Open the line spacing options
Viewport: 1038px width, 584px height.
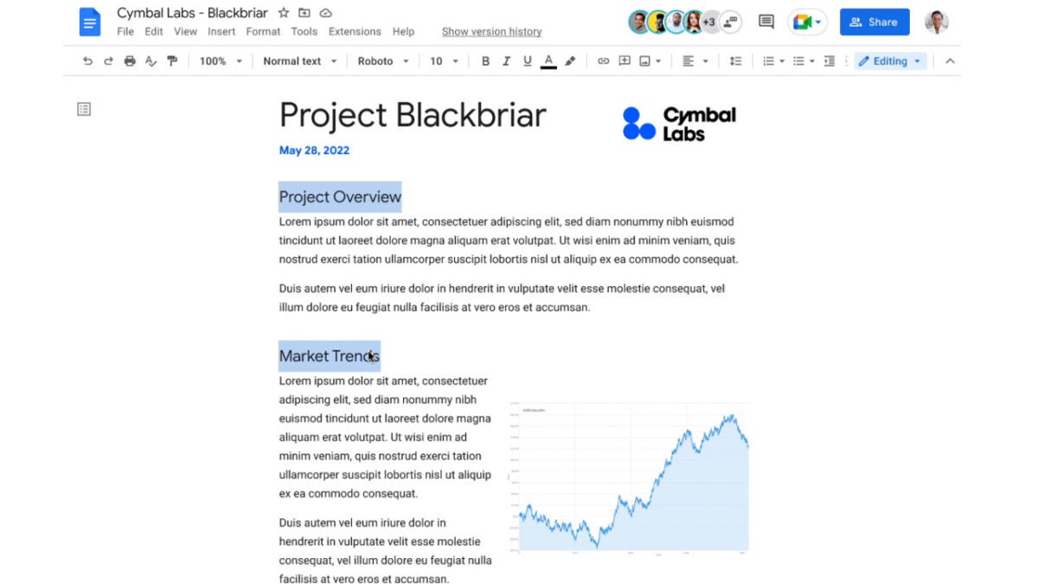(x=734, y=61)
